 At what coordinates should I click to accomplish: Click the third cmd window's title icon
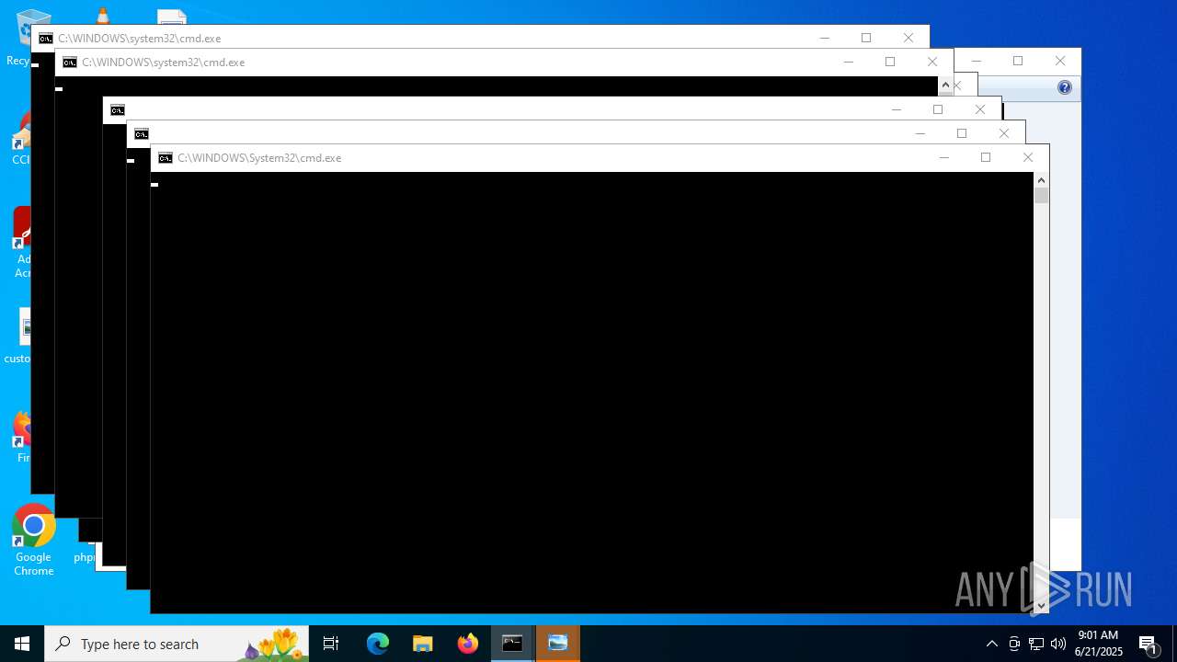coord(118,110)
